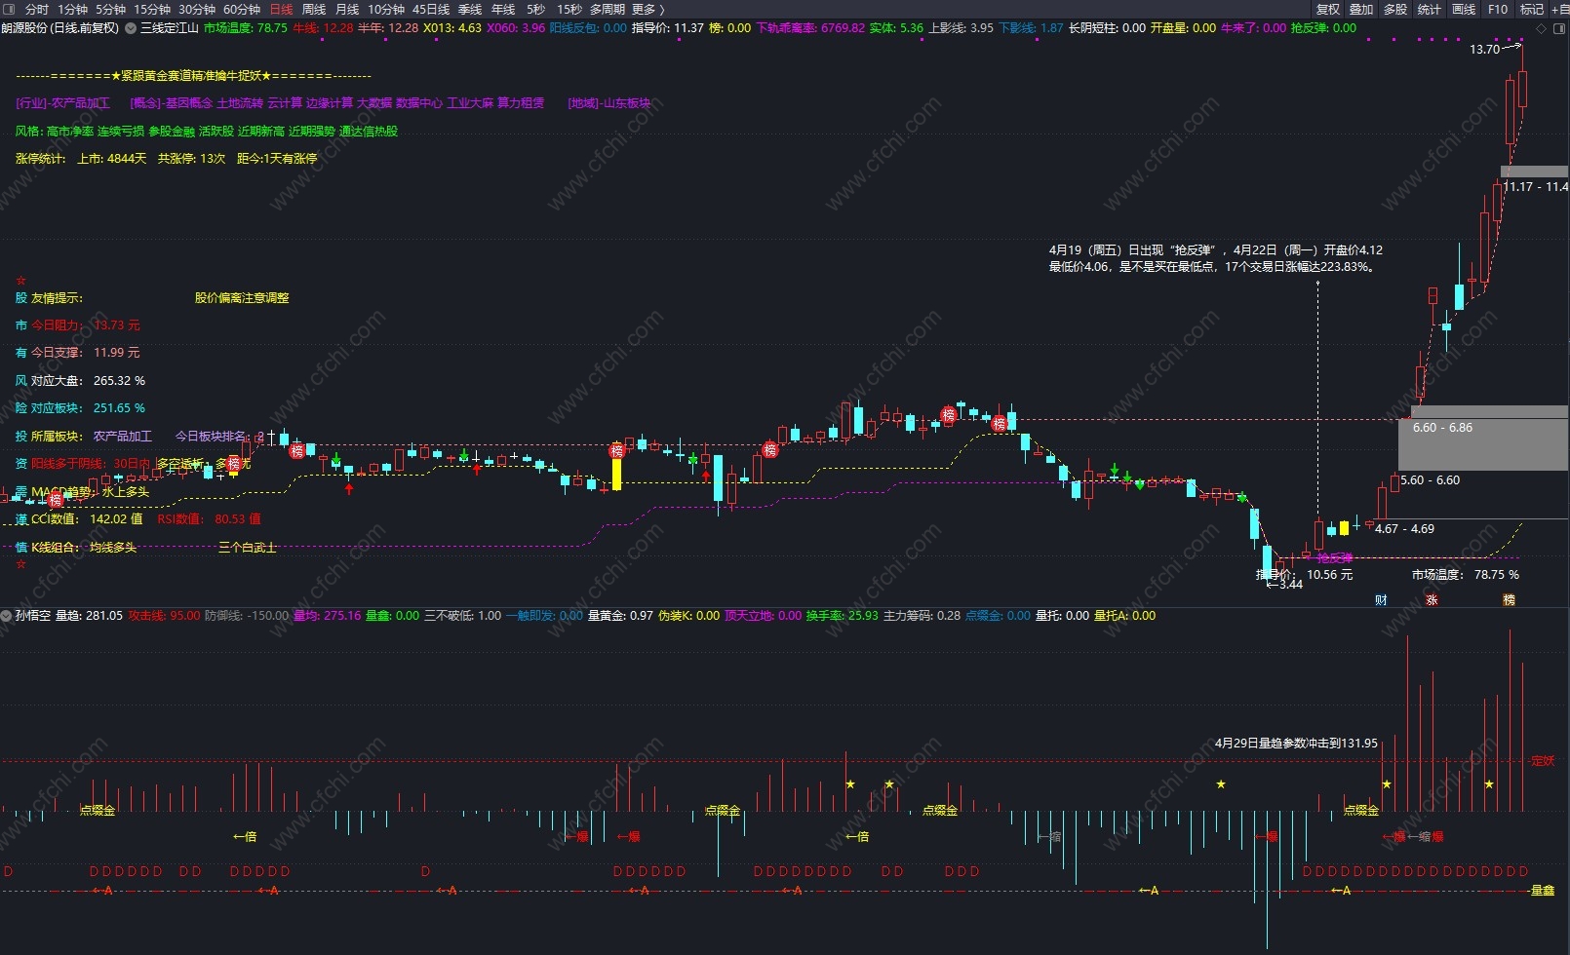This screenshot has height=955, width=1570.
Task: Select the 1分钟 period
Action: click(72, 9)
